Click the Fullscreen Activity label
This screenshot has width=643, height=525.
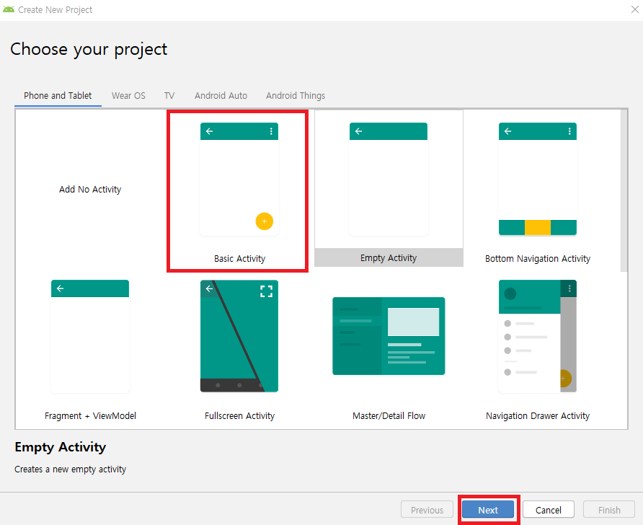tap(239, 416)
